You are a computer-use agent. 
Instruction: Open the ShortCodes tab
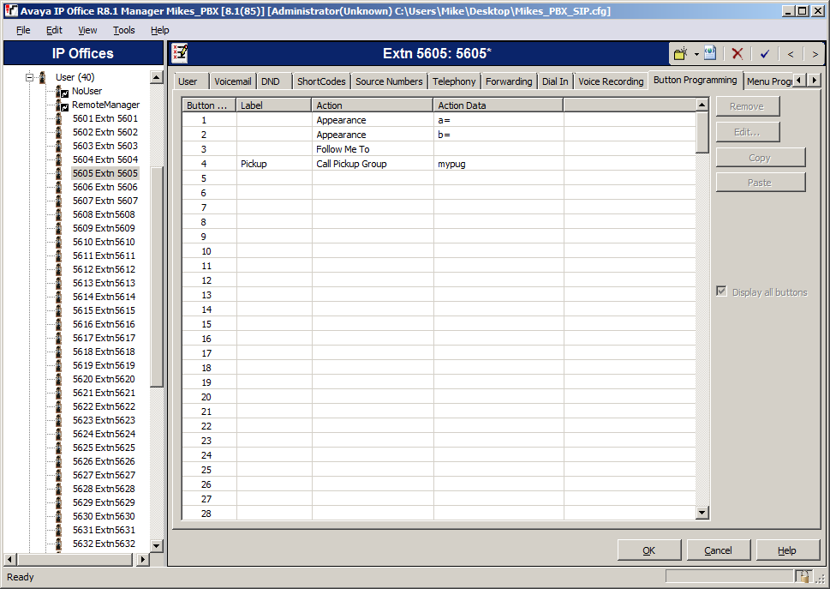coord(320,81)
